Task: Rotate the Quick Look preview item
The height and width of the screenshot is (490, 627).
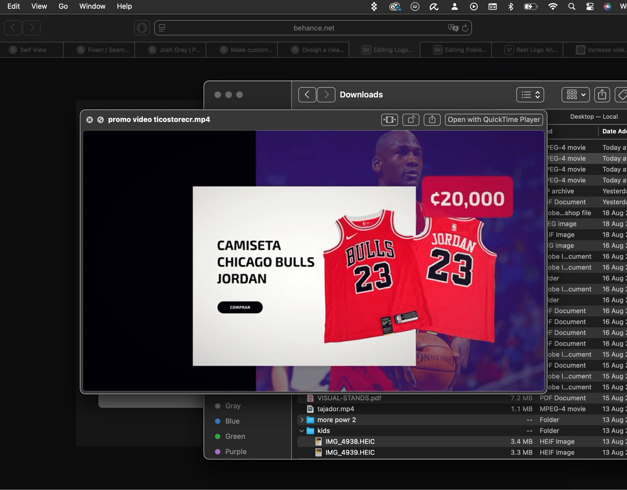Action: tap(411, 120)
